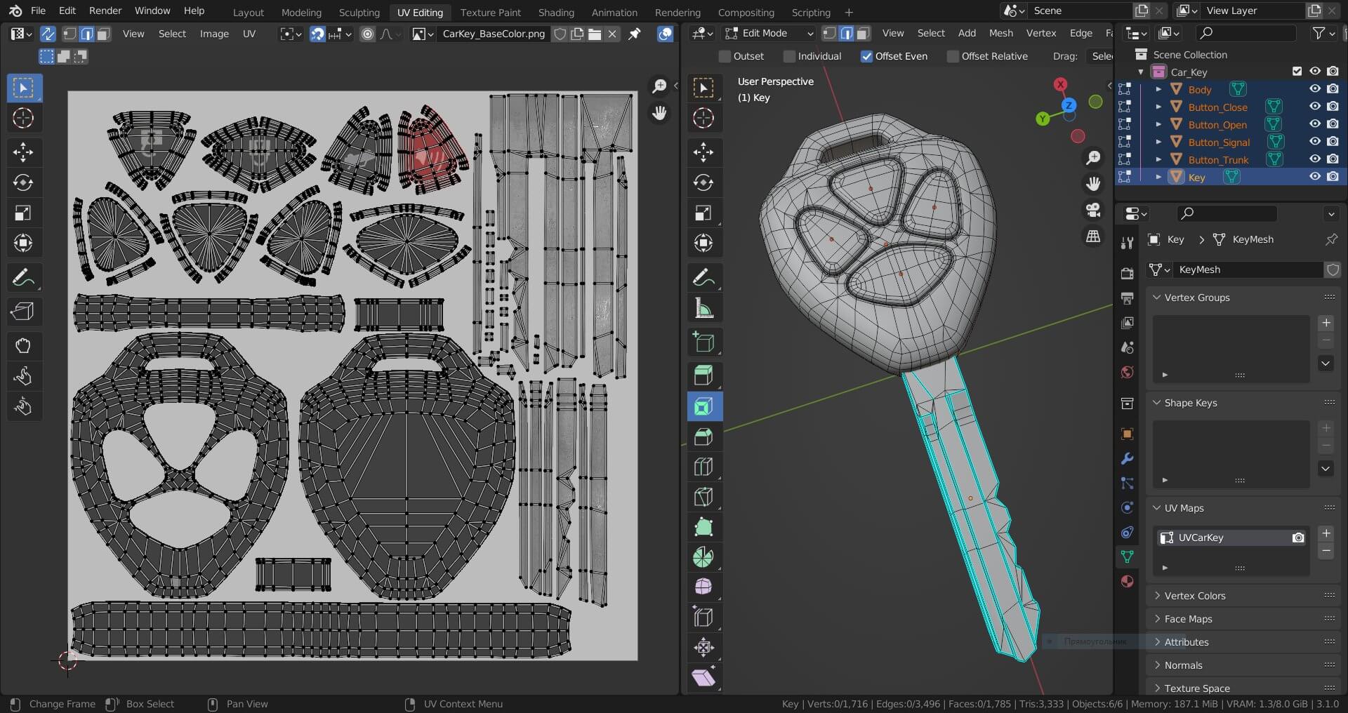The height and width of the screenshot is (713, 1348).
Task: Select the Loop Cut tool
Action: coord(703,467)
